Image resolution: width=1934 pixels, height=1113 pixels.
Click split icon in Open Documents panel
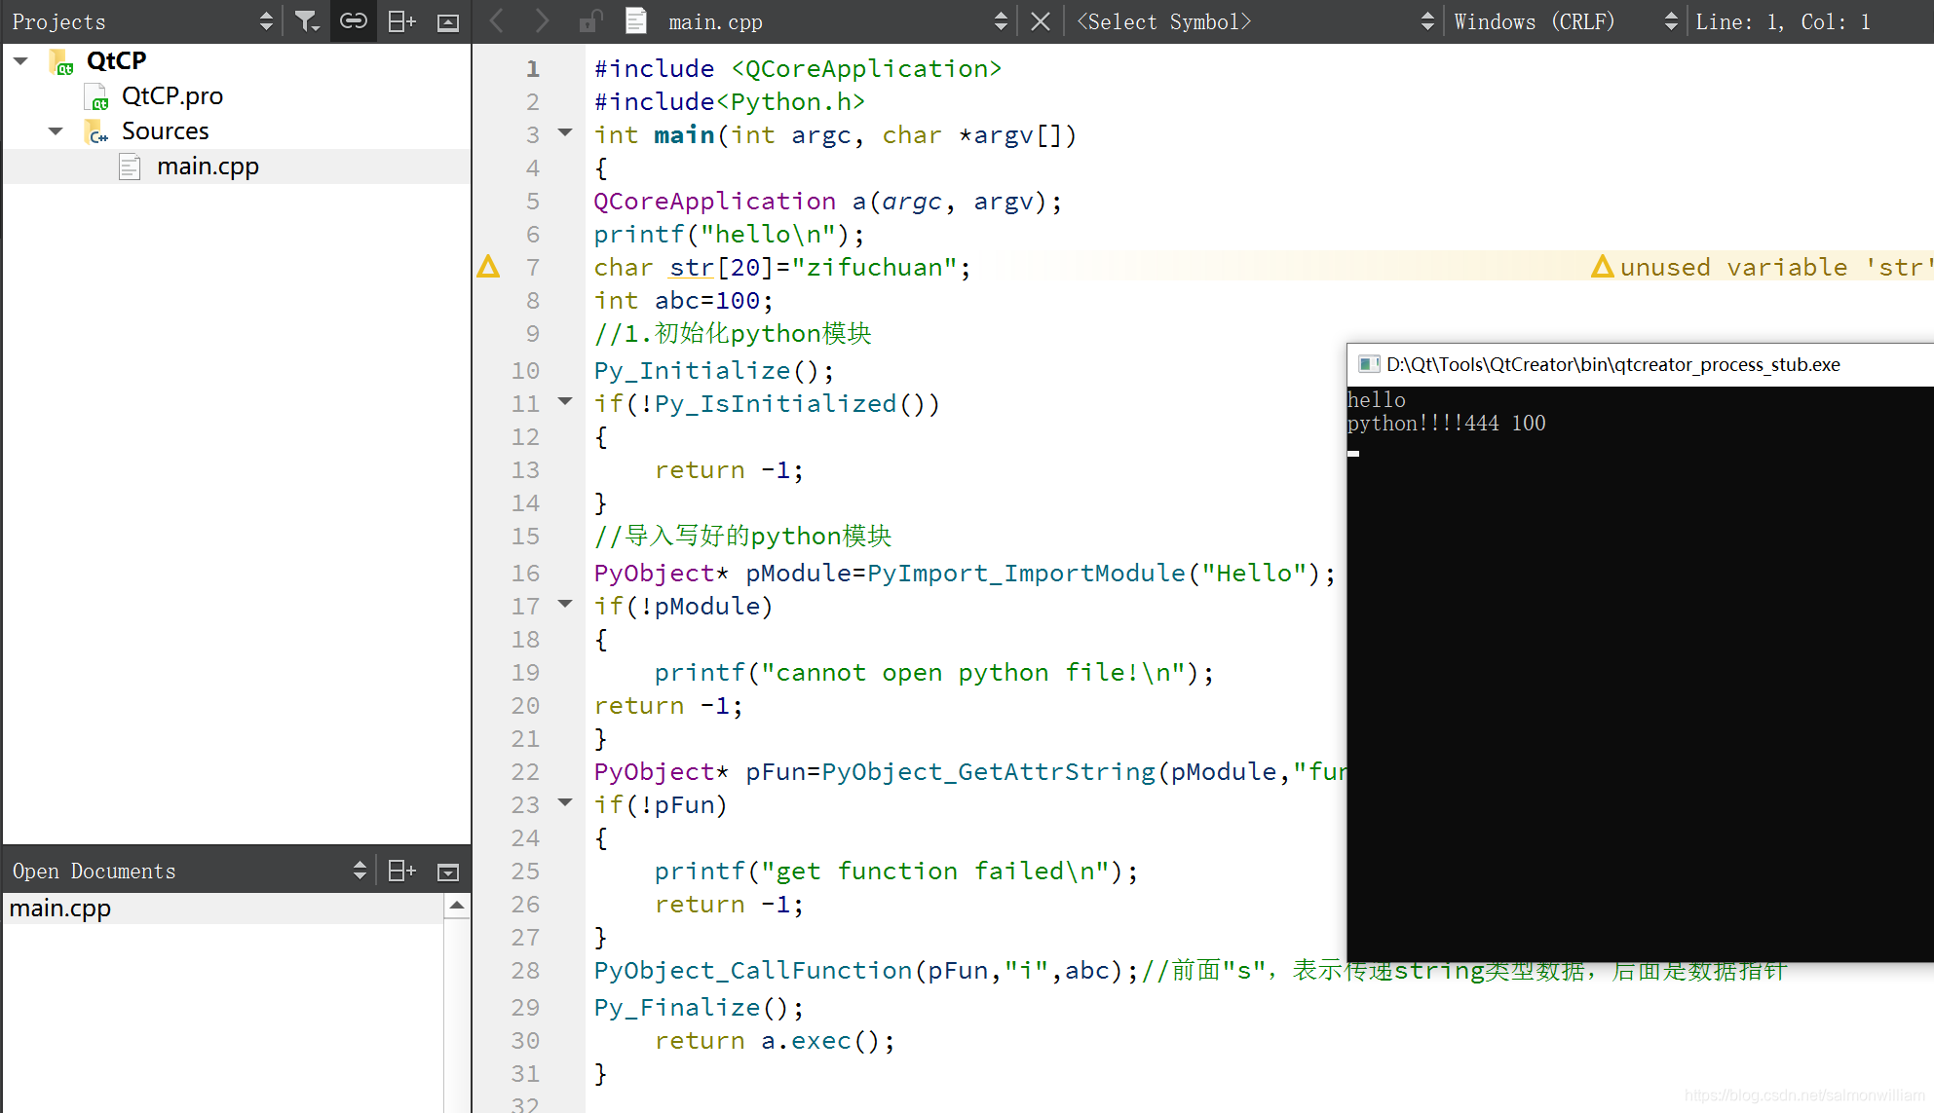401,871
